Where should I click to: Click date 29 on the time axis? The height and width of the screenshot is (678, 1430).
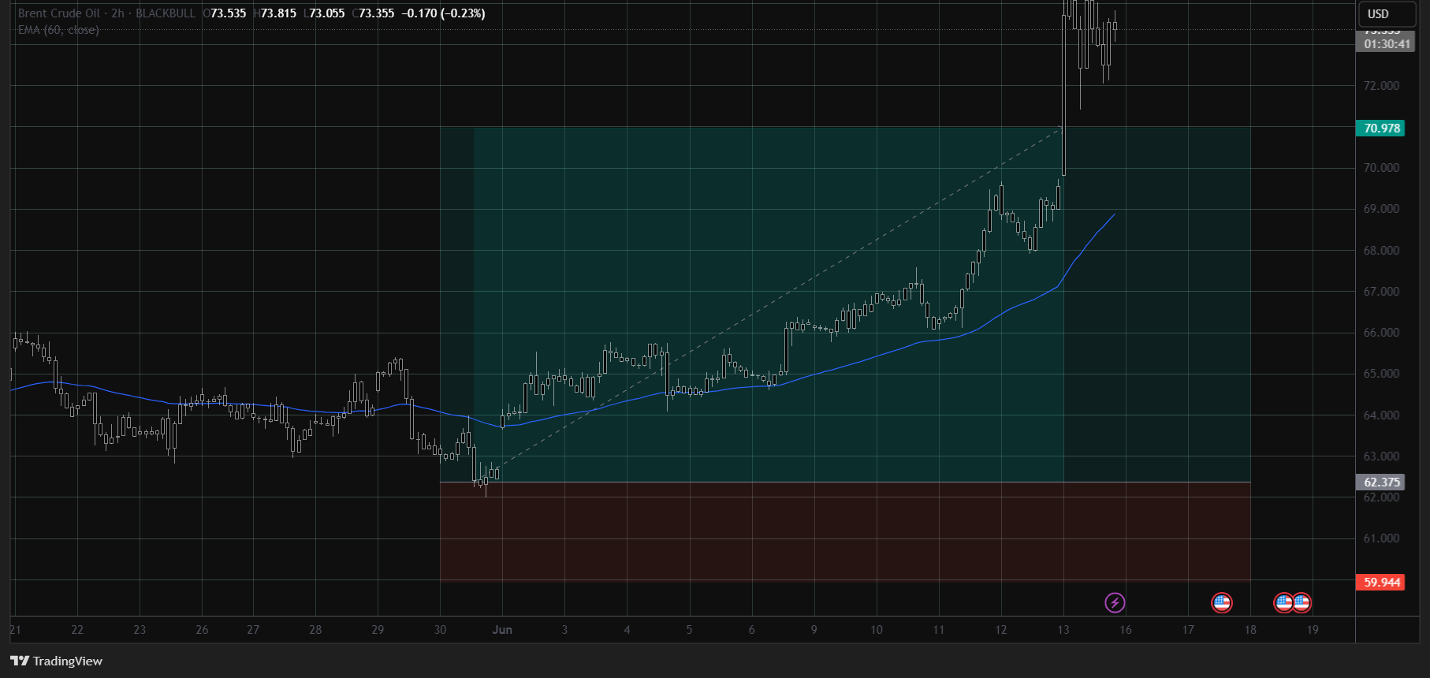[378, 630]
